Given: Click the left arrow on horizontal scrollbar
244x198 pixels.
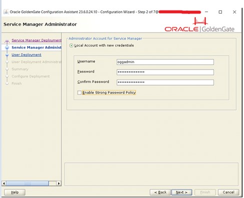Looking at the screenshot, I should pos(4,183).
